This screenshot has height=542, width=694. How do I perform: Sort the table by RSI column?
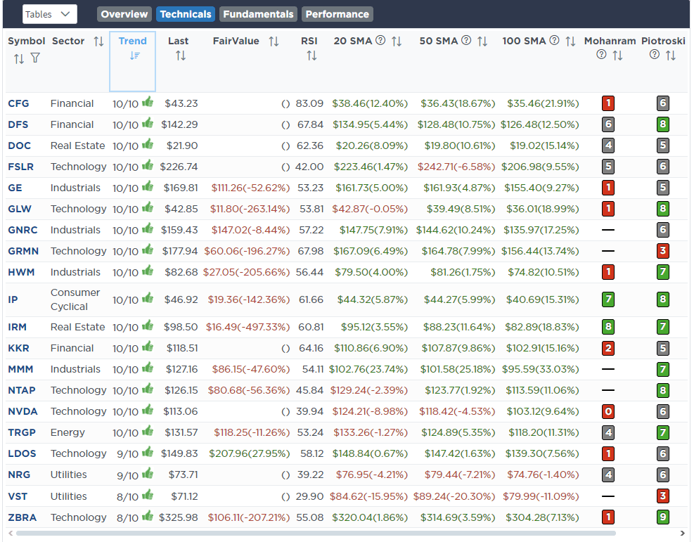[311, 56]
